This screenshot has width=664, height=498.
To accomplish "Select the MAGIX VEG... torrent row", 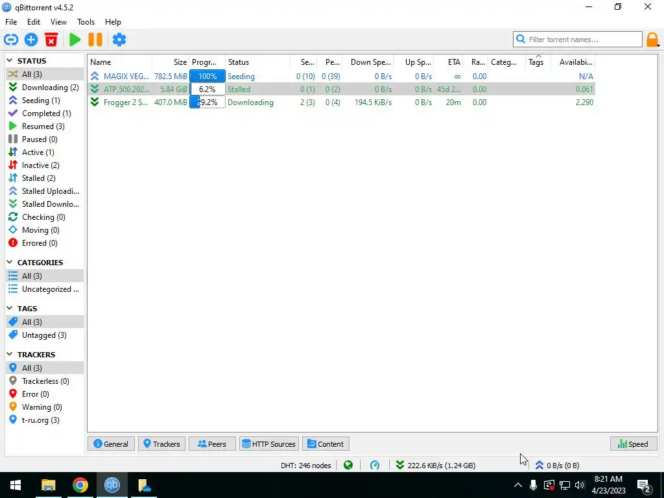I will tap(341, 77).
